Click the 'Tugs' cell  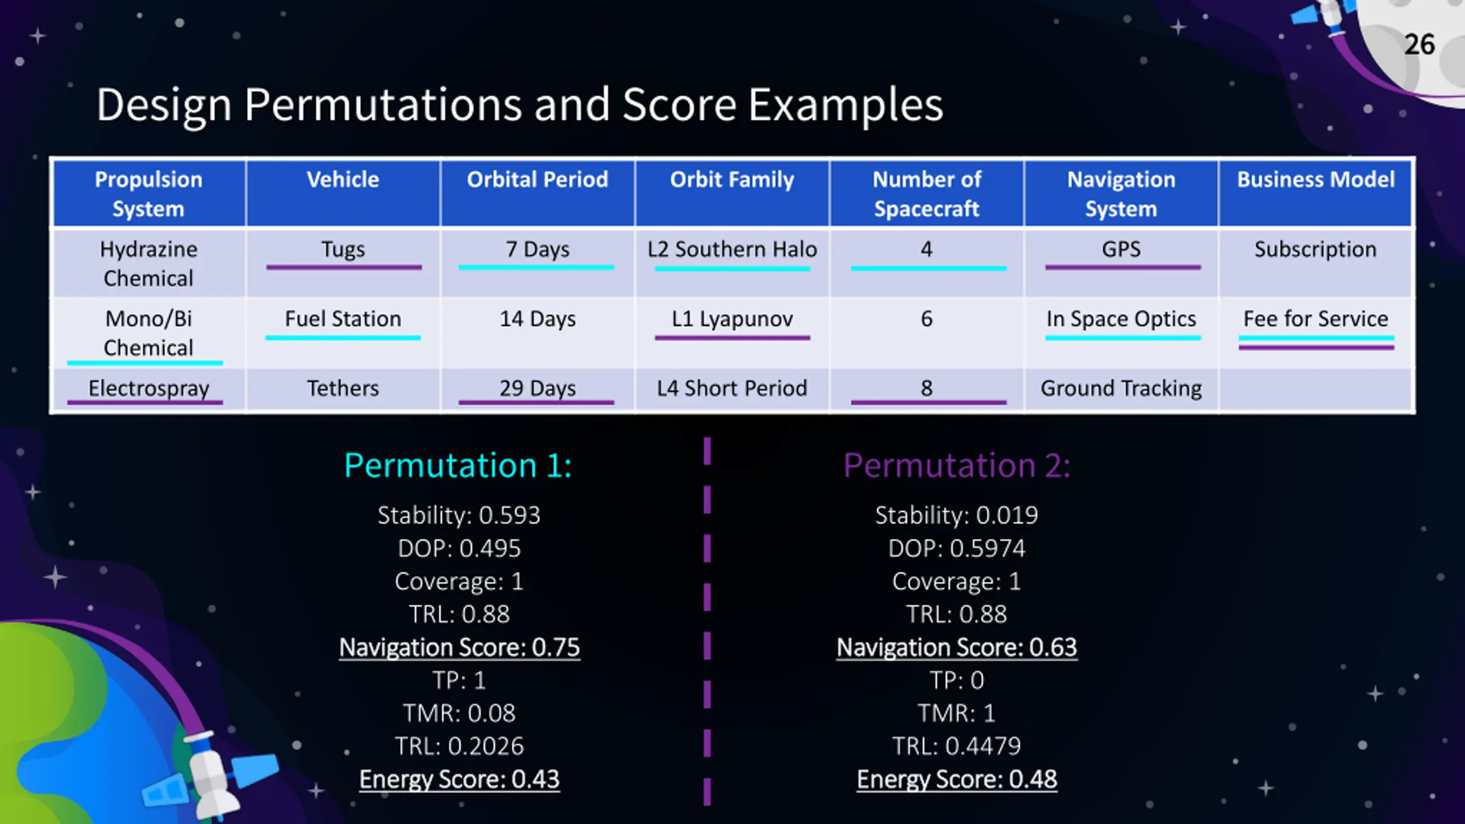tap(343, 264)
